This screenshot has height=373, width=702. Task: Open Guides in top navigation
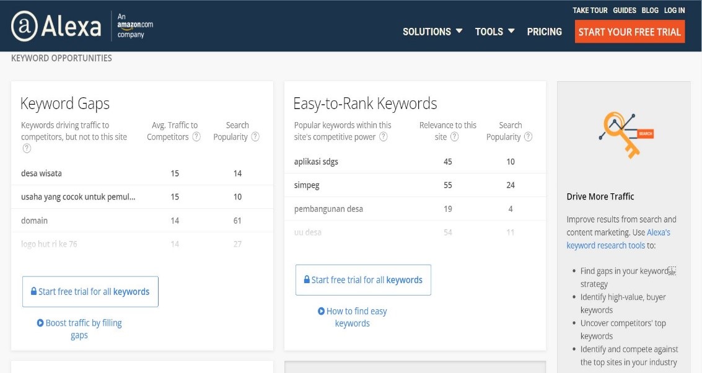pyautogui.click(x=625, y=11)
